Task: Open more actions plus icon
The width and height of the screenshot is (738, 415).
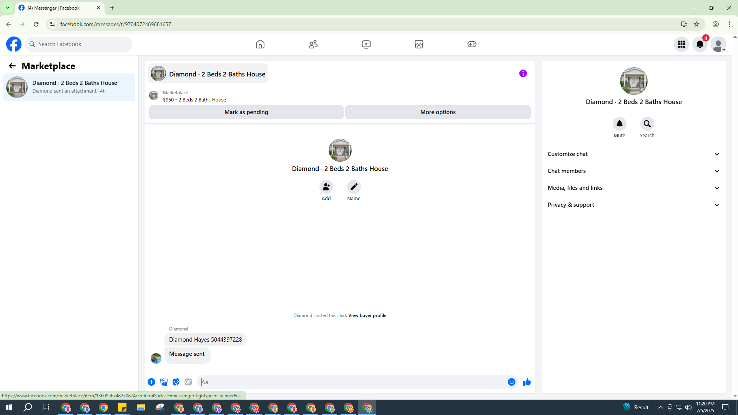Action: click(x=151, y=382)
